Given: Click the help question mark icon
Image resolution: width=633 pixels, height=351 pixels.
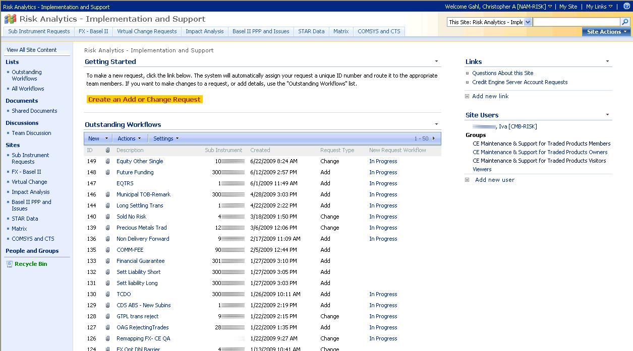Looking at the screenshot, I should pyautogui.click(x=626, y=7).
